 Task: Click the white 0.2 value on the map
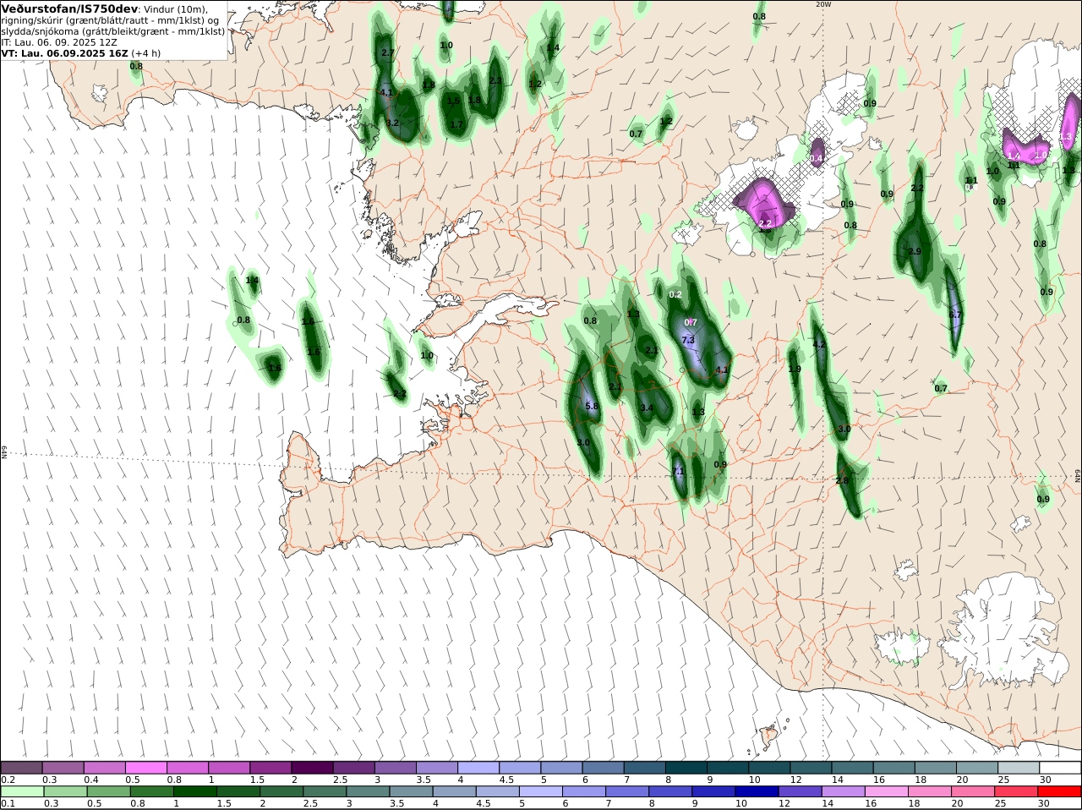point(675,295)
